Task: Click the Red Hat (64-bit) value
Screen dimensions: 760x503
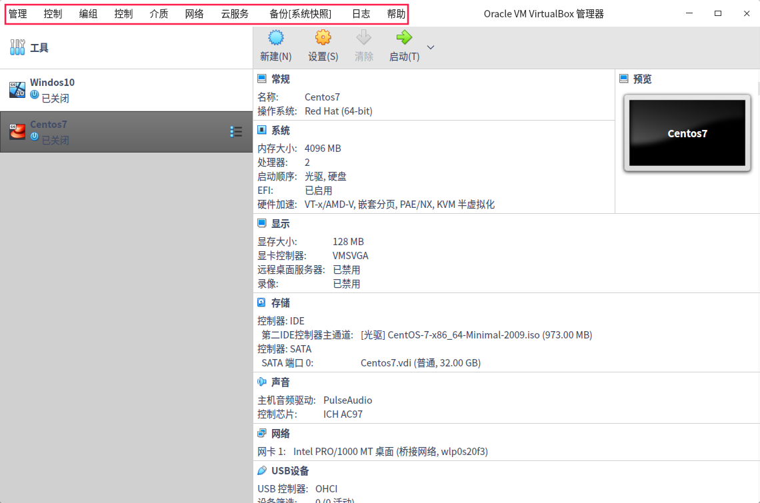Action: coord(338,111)
